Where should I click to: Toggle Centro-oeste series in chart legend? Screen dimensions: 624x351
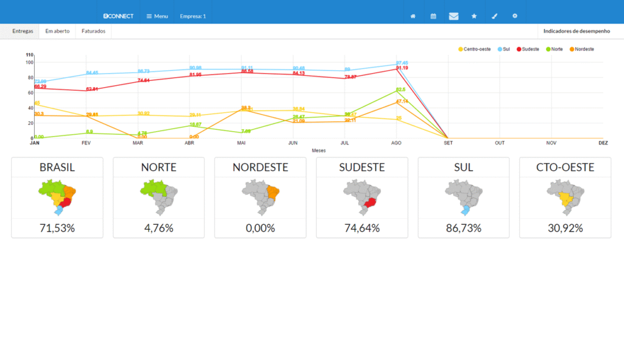[473, 49]
